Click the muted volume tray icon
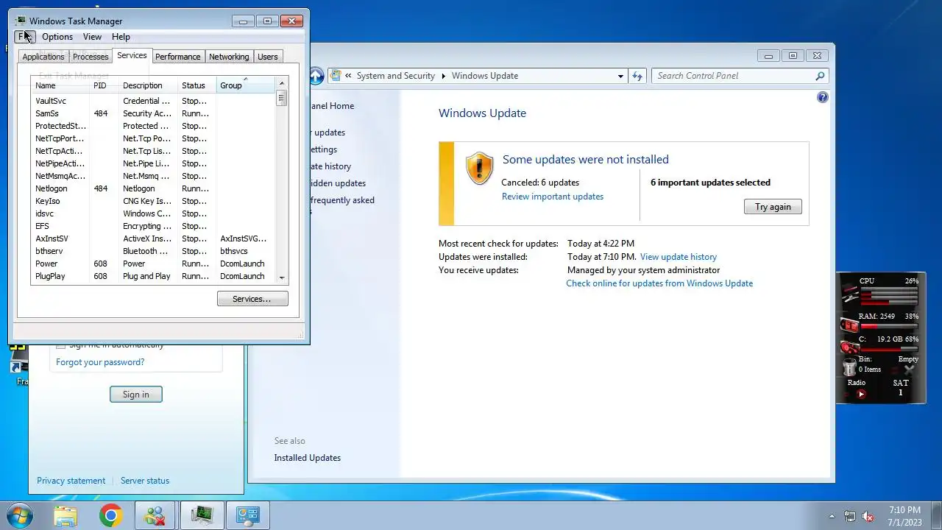This screenshot has width=942, height=530. point(868,516)
